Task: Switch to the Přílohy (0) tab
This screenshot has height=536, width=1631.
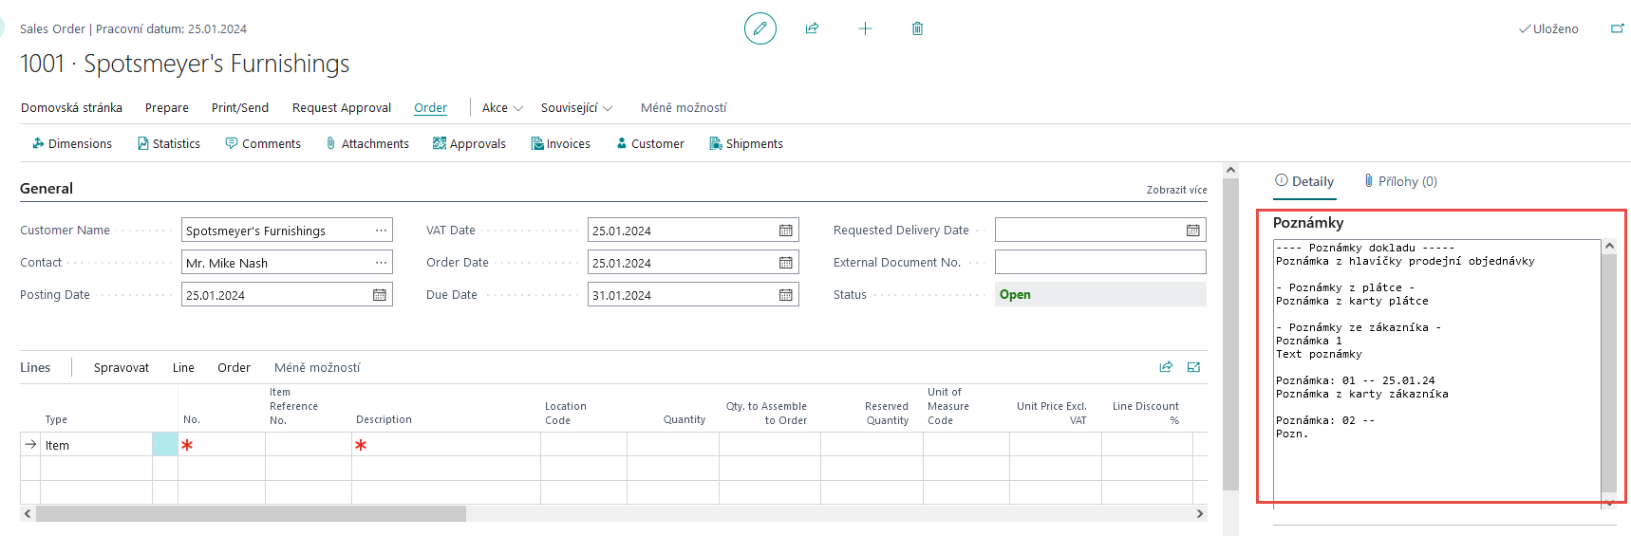Action: pos(1400,181)
